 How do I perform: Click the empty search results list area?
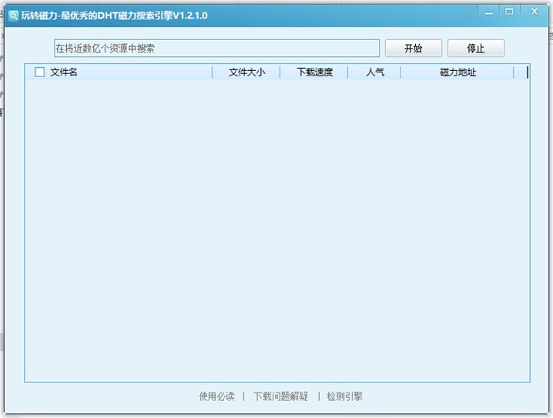coord(277,231)
